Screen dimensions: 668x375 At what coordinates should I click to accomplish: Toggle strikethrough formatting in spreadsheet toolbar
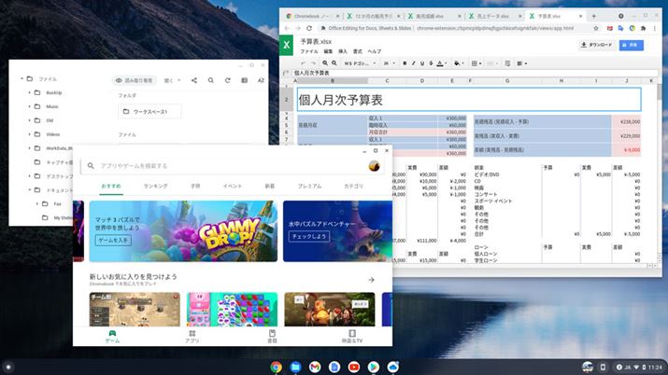tap(431, 63)
